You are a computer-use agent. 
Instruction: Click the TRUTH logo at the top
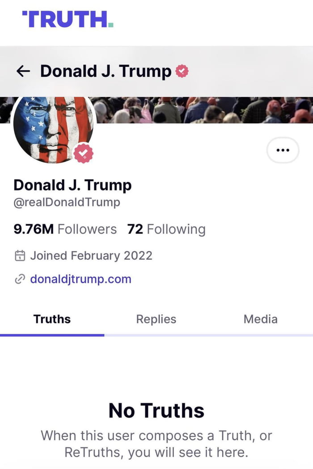pyautogui.click(x=68, y=19)
